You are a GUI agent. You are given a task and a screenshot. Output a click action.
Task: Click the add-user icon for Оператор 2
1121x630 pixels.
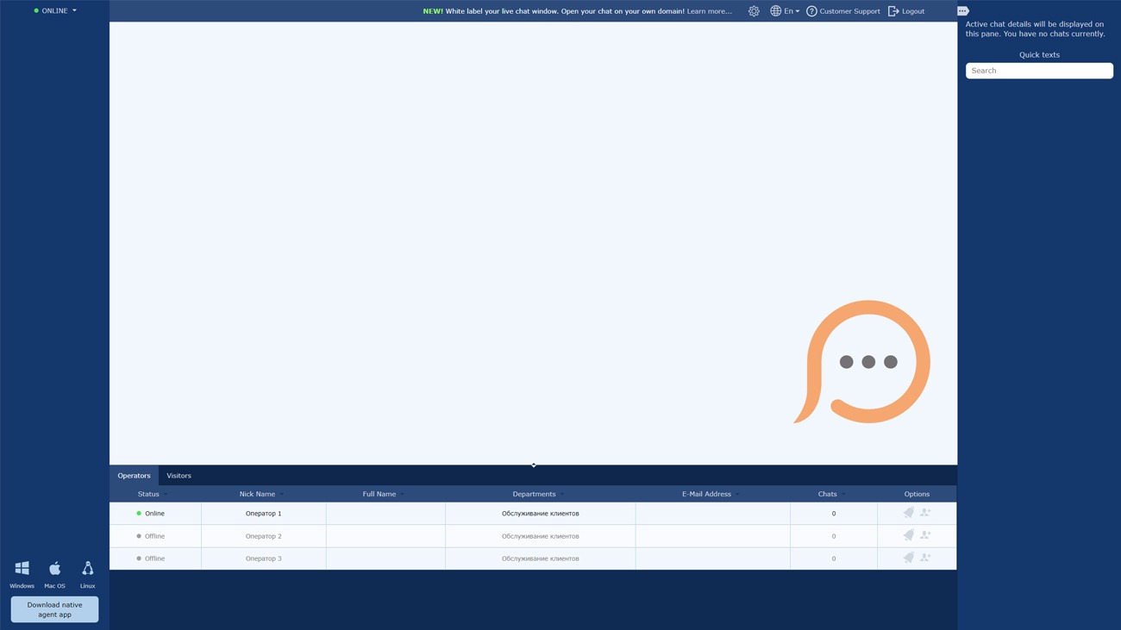point(925,535)
